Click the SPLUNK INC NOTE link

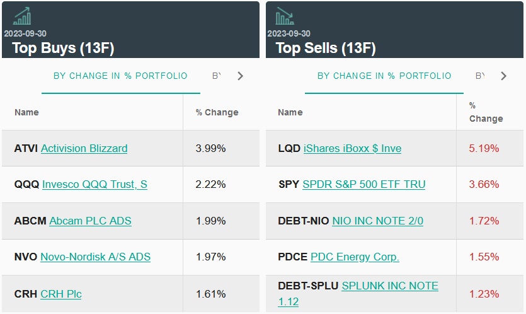389,286
